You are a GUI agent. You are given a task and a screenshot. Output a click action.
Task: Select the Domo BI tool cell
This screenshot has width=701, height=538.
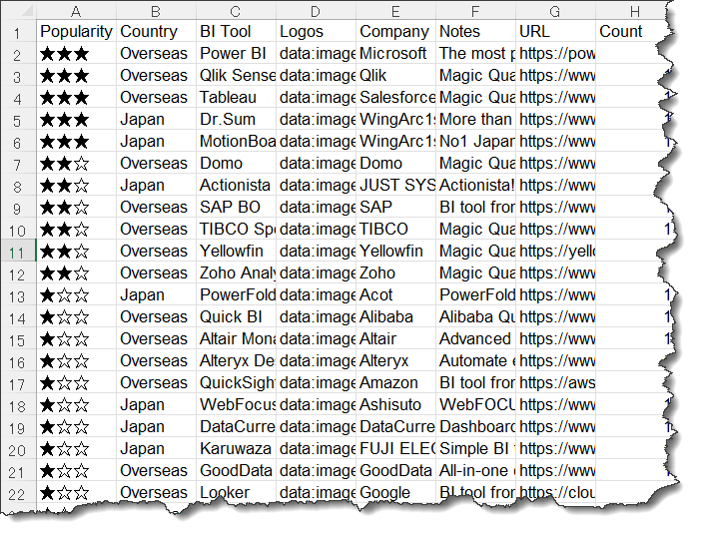coord(236,163)
